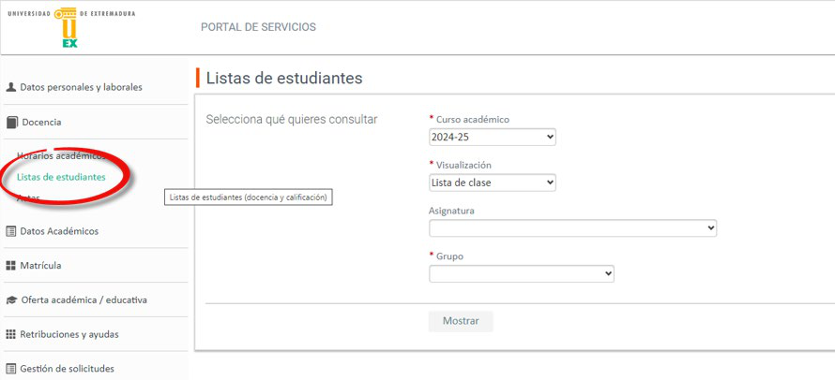
Task: Click the graduation cap icon beside Oferta académica
Action: coord(11,300)
